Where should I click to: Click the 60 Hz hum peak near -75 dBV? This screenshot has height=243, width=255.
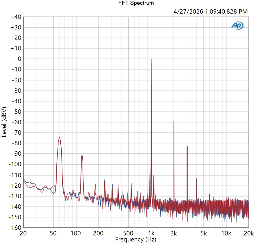point(60,137)
